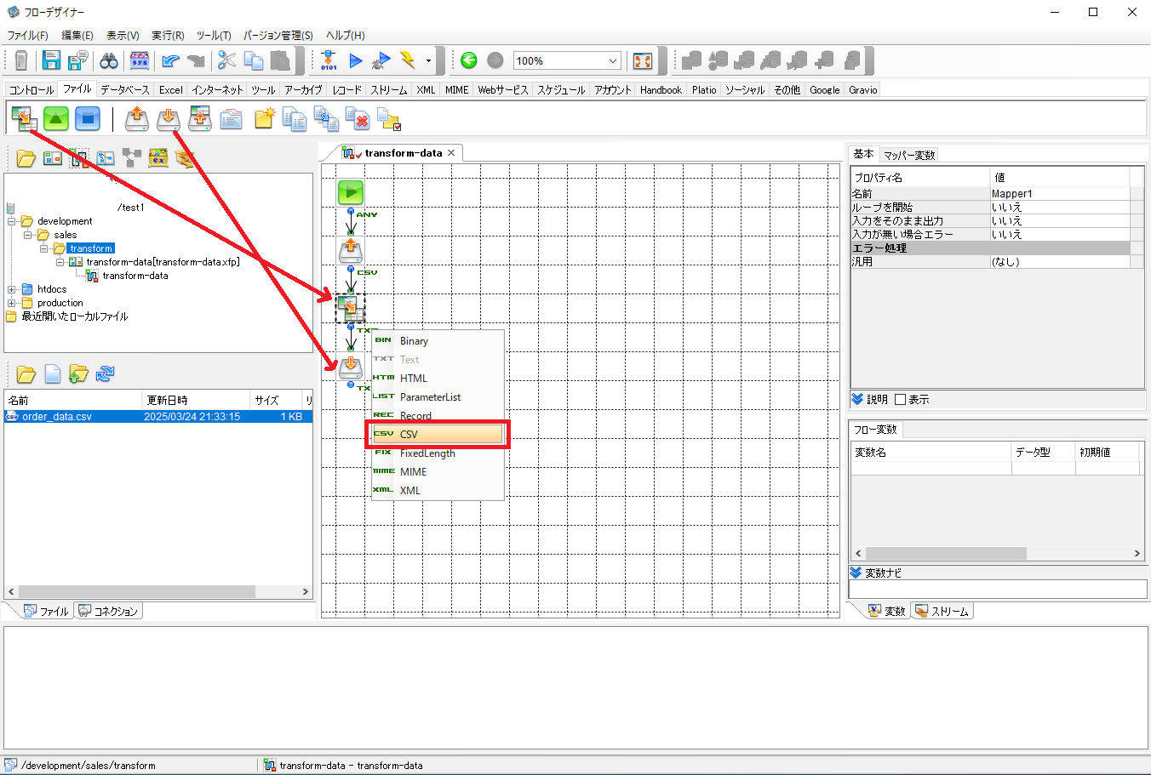Collapse the transform folder node
Screen dimensions: 1151x775
point(43,248)
